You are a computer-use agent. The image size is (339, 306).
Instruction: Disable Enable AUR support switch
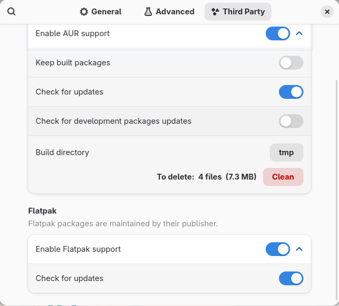point(278,33)
